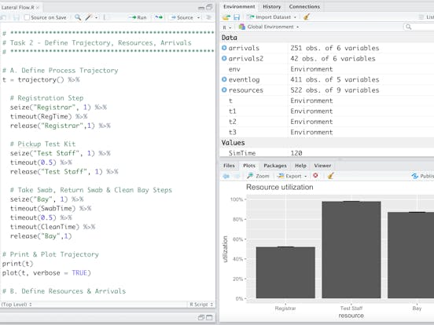Click the t2 Environment row

326,122
